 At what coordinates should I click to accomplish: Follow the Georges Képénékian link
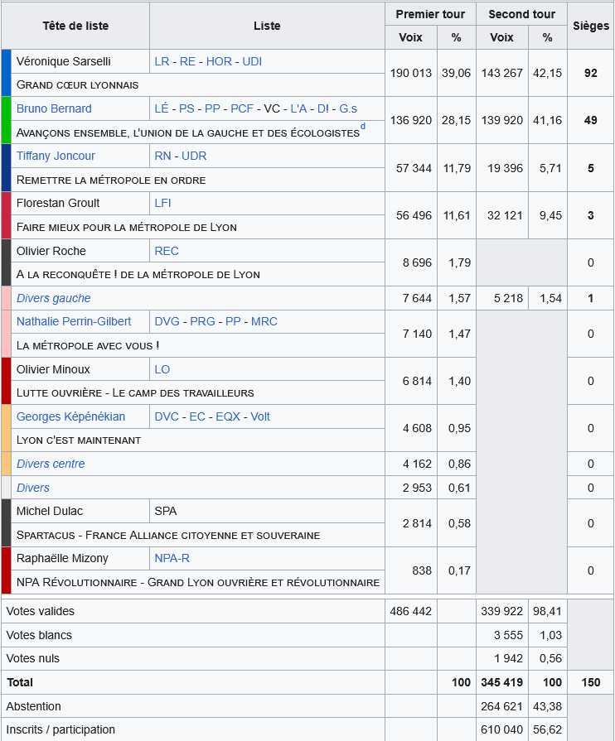tap(70, 416)
